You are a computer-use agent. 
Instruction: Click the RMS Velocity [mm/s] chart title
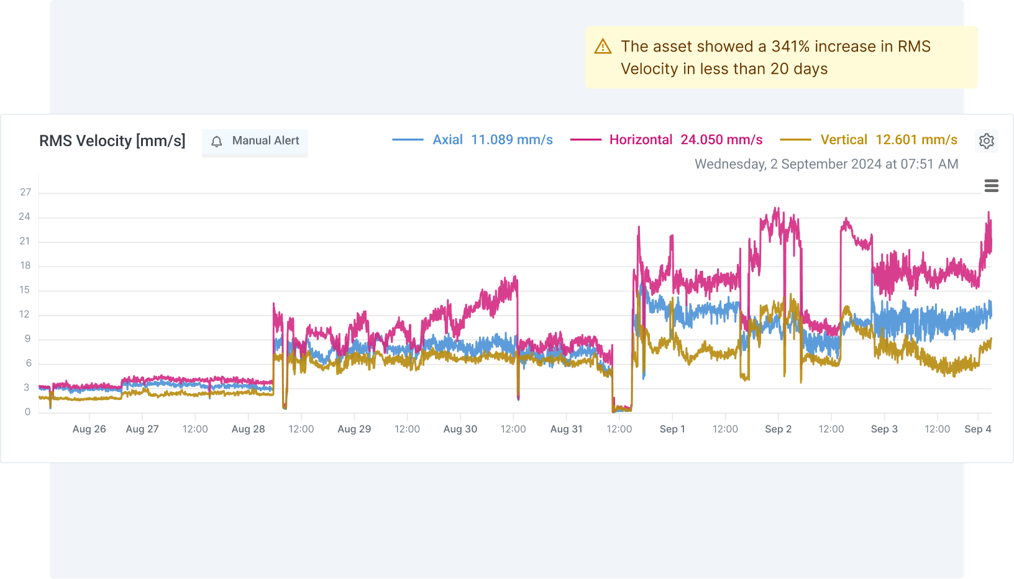(112, 141)
